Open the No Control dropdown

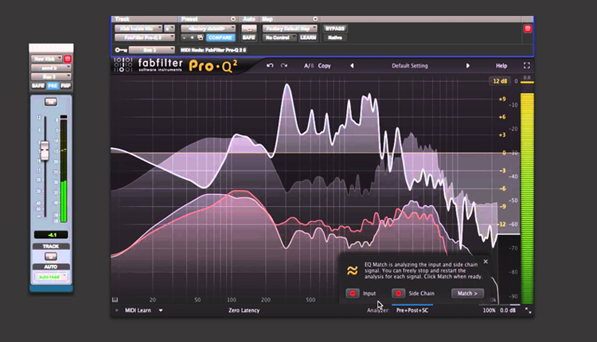[280, 37]
